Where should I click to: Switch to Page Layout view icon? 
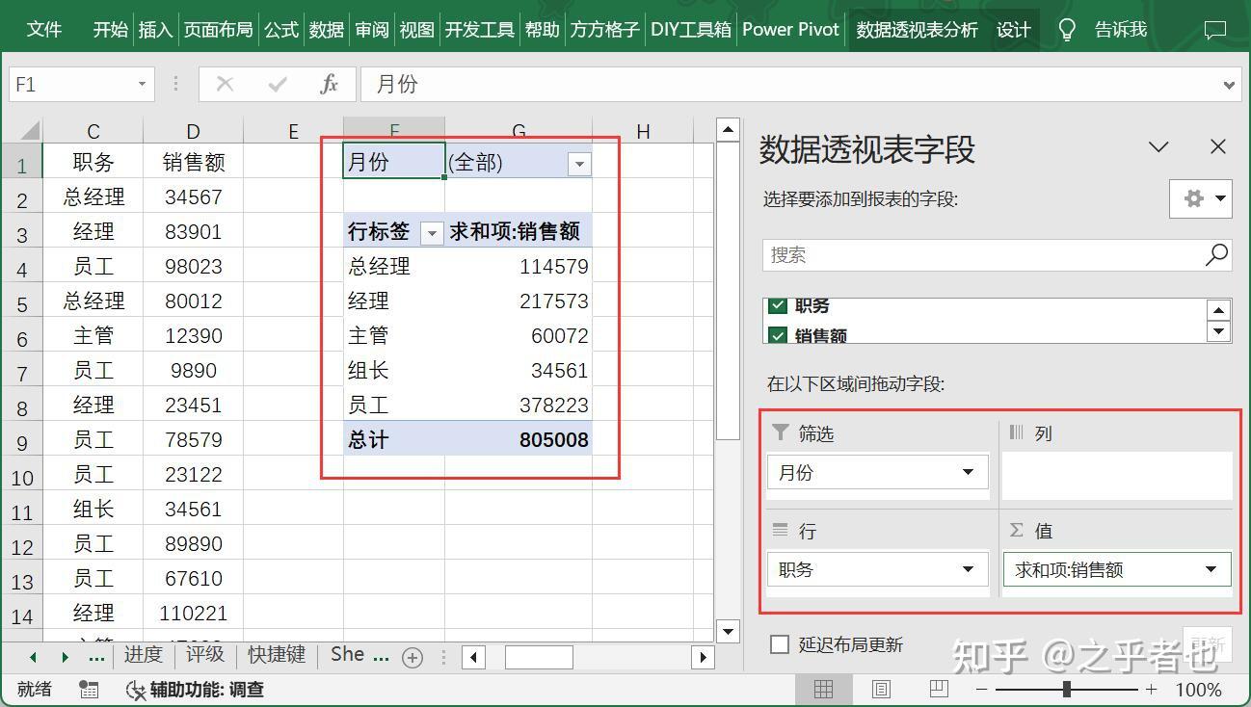(x=880, y=689)
